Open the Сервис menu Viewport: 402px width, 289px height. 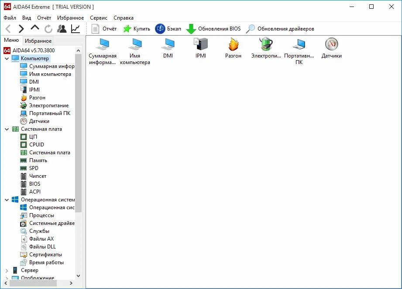point(99,18)
